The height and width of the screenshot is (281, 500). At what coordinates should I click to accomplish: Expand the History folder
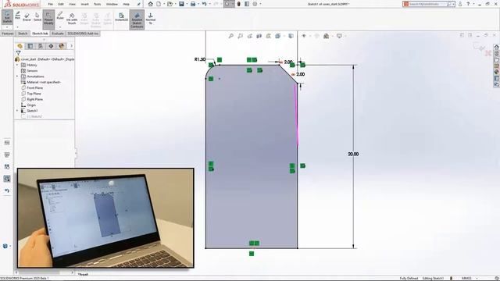pos(17,65)
